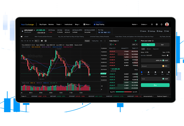The width and height of the screenshot is (184, 126).
Task: Open chart indicator settings icon
Action: [x=45, y=41]
